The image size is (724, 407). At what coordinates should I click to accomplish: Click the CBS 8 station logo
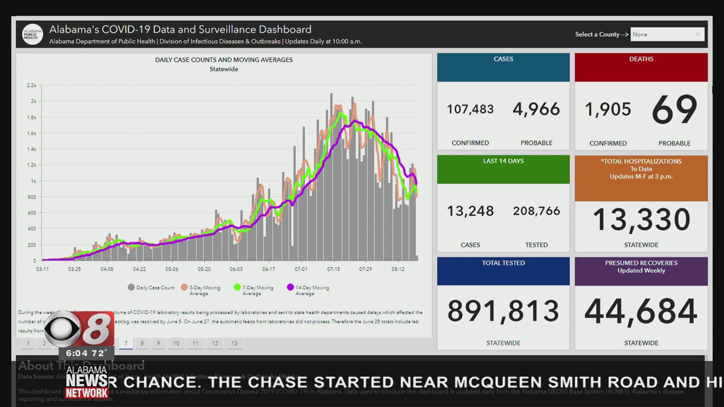[79, 328]
